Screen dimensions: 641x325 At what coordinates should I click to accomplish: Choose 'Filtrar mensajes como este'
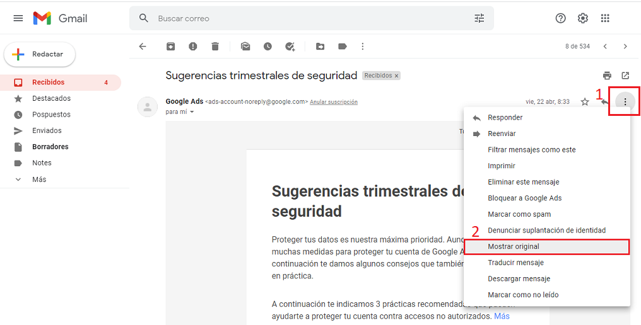(547, 150)
